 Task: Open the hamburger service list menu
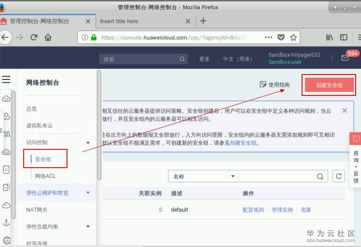(x=6, y=79)
